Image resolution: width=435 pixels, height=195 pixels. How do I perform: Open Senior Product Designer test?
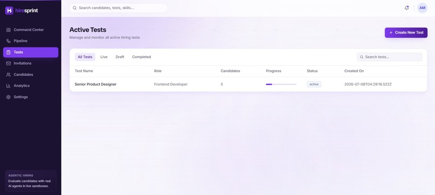96,84
